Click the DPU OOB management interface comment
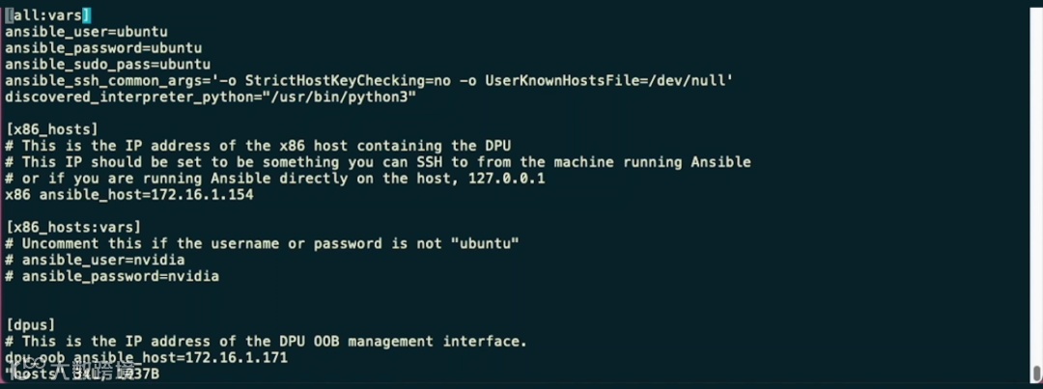 [x=266, y=341]
